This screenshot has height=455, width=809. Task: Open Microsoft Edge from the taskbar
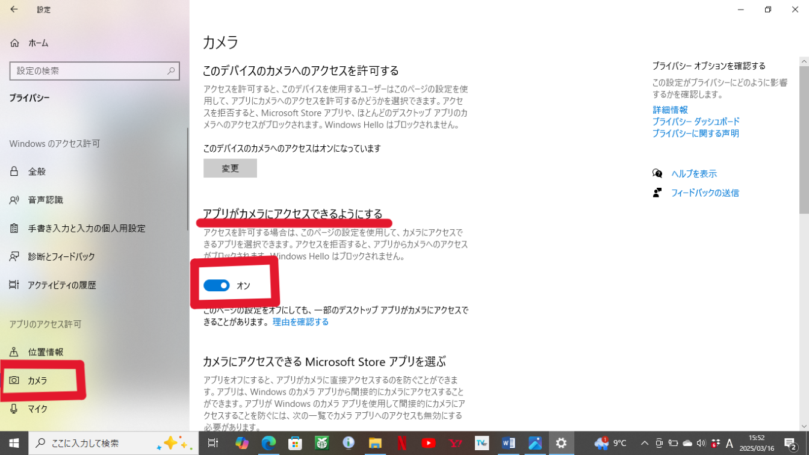(x=268, y=443)
